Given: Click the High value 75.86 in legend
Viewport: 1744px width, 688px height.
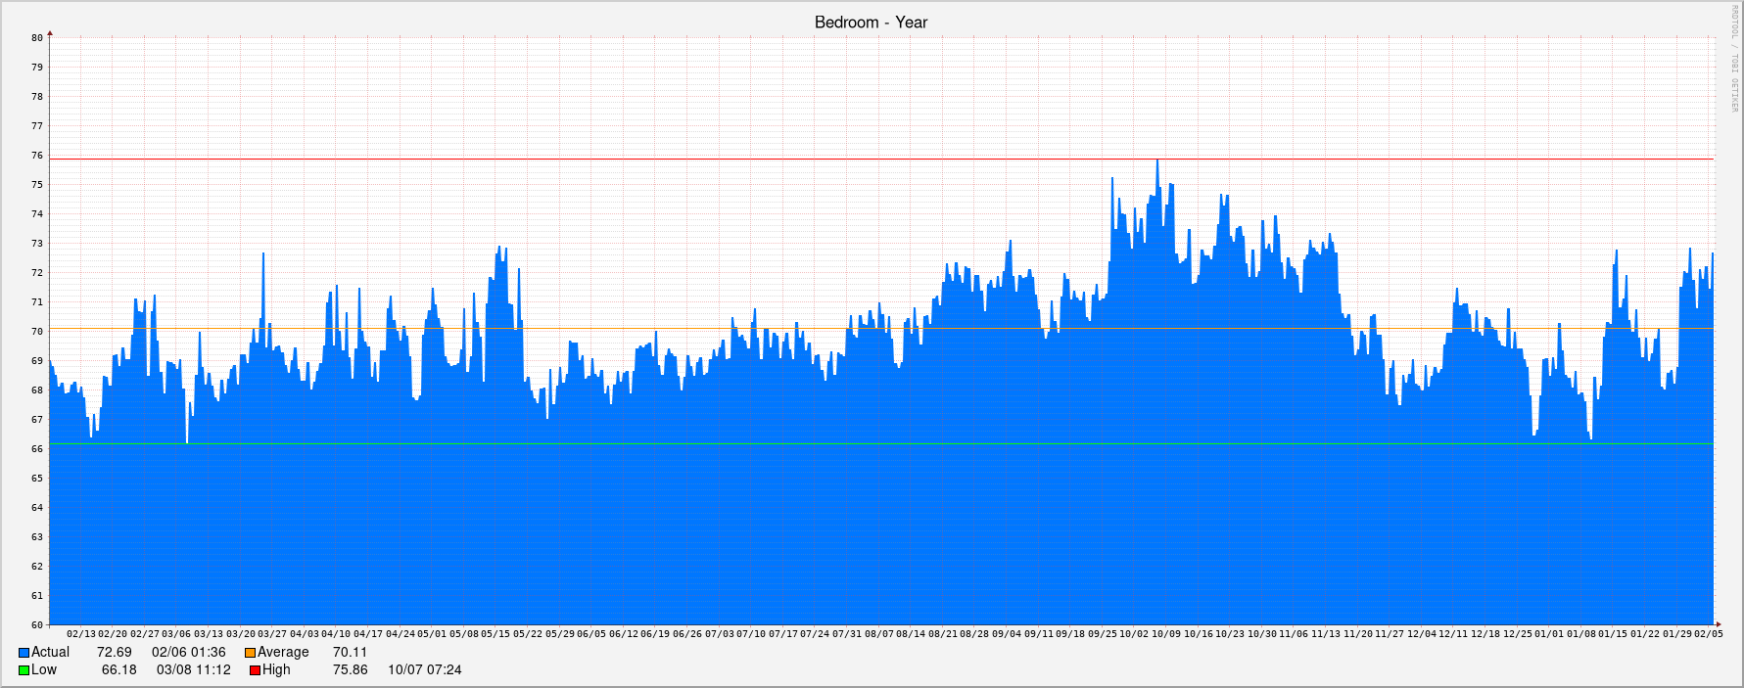Looking at the screenshot, I should coord(350,670).
